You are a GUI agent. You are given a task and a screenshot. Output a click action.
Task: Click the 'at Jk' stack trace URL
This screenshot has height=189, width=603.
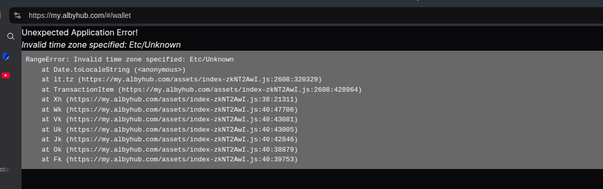(x=182, y=139)
